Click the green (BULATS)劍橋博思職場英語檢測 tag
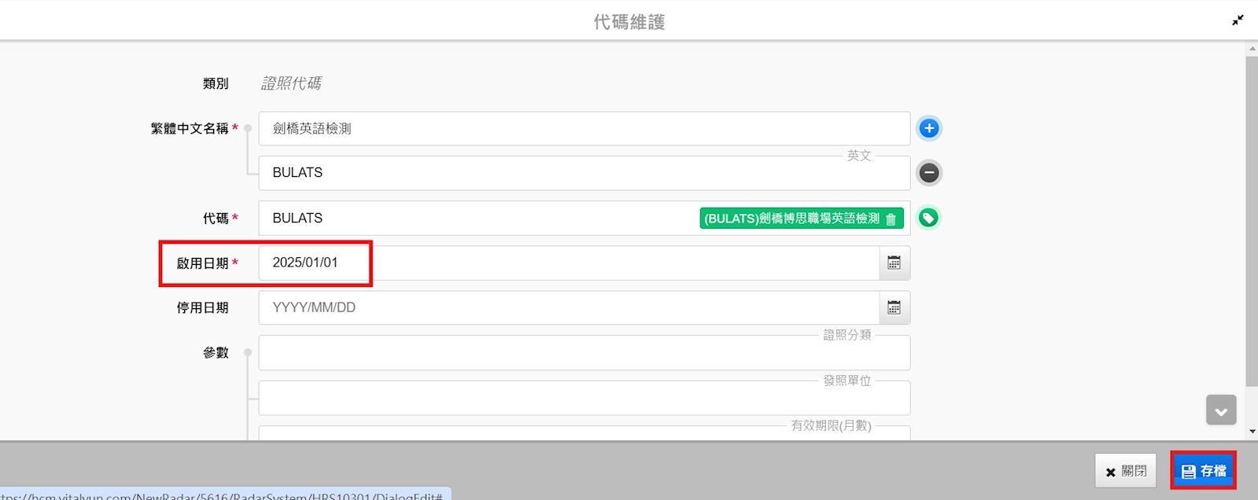The height and width of the screenshot is (500, 1258). (791, 219)
